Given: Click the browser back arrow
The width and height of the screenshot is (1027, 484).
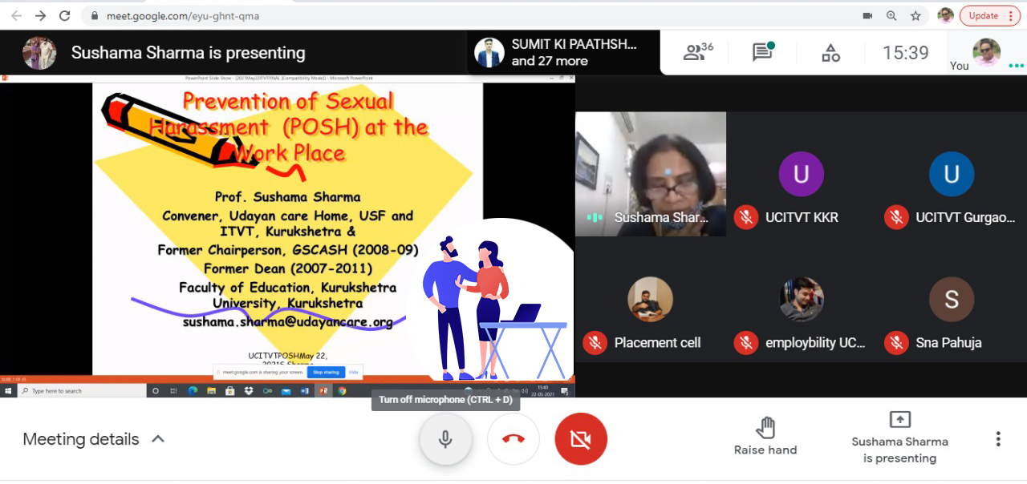Looking at the screenshot, I should (x=16, y=15).
